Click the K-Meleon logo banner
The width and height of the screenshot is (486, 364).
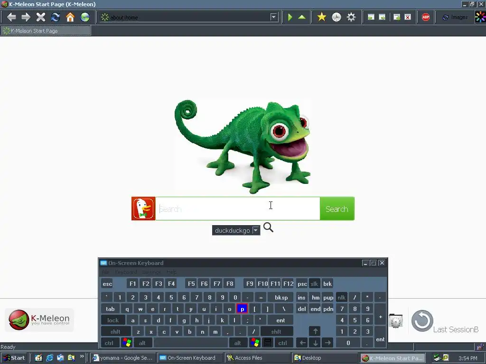[39, 320]
